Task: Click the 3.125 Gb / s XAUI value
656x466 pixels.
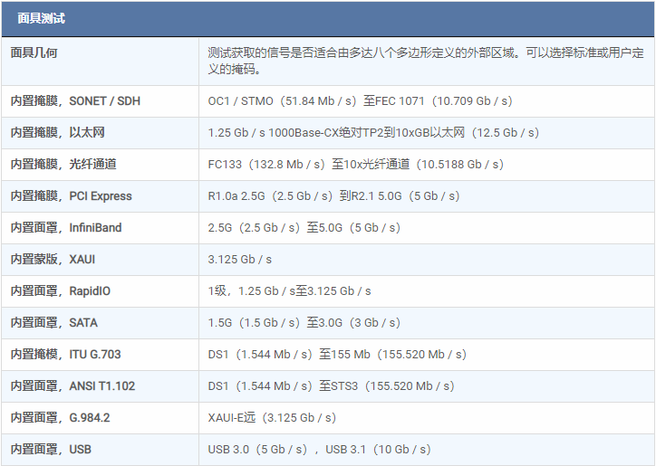Action: click(240, 260)
